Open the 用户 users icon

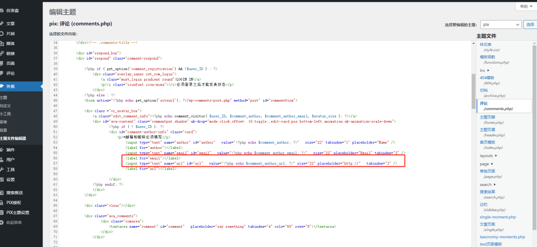coord(2,160)
